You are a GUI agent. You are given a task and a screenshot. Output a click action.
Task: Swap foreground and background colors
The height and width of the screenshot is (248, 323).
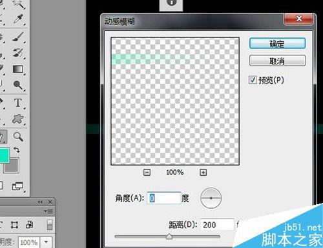click(x=17, y=149)
